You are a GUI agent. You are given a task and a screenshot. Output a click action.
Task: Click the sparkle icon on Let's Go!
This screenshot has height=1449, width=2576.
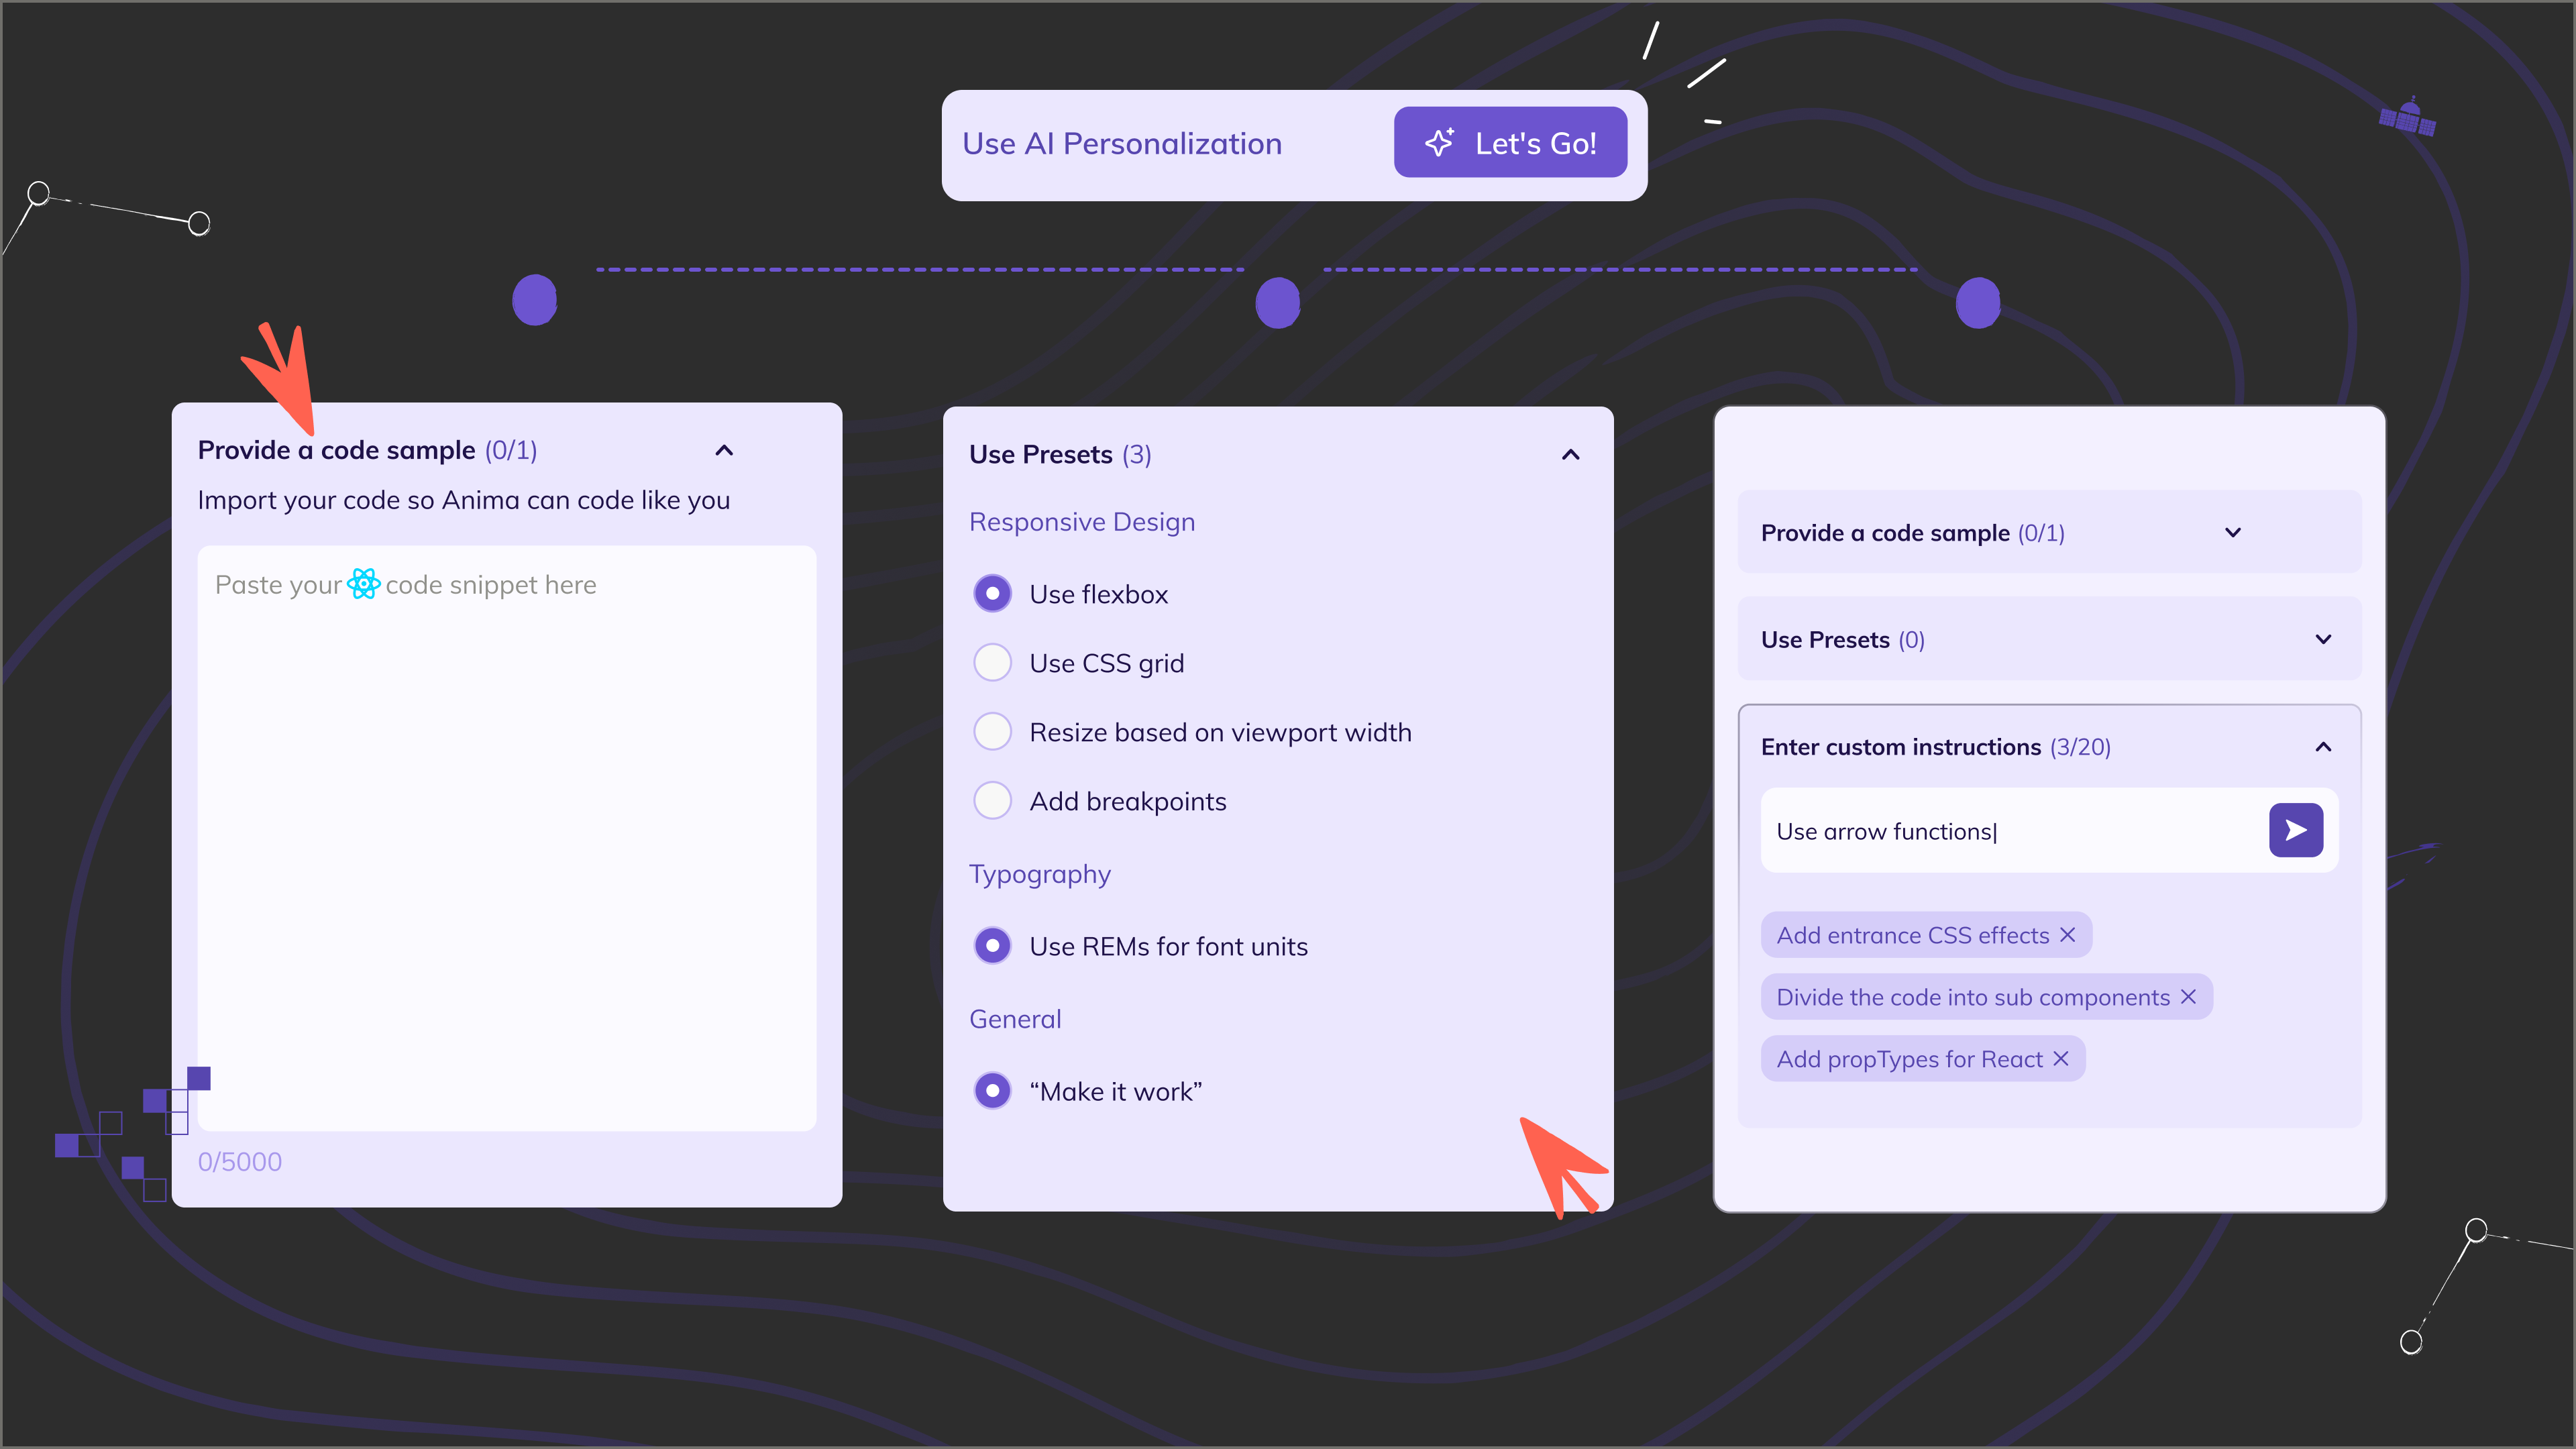(x=1439, y=142)
